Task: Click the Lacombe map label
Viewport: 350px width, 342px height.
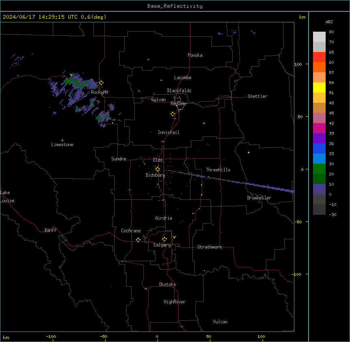Action: pyautogui.click(x=183, y=78)
